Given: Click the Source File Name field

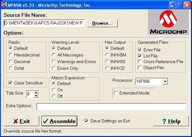Looking at the screenshot, I should [44, 23].
